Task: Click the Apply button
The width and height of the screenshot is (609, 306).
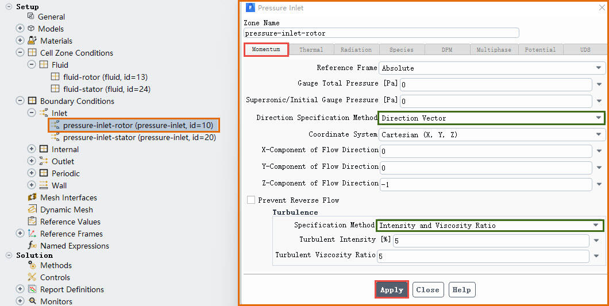Action: pos(392,290)
